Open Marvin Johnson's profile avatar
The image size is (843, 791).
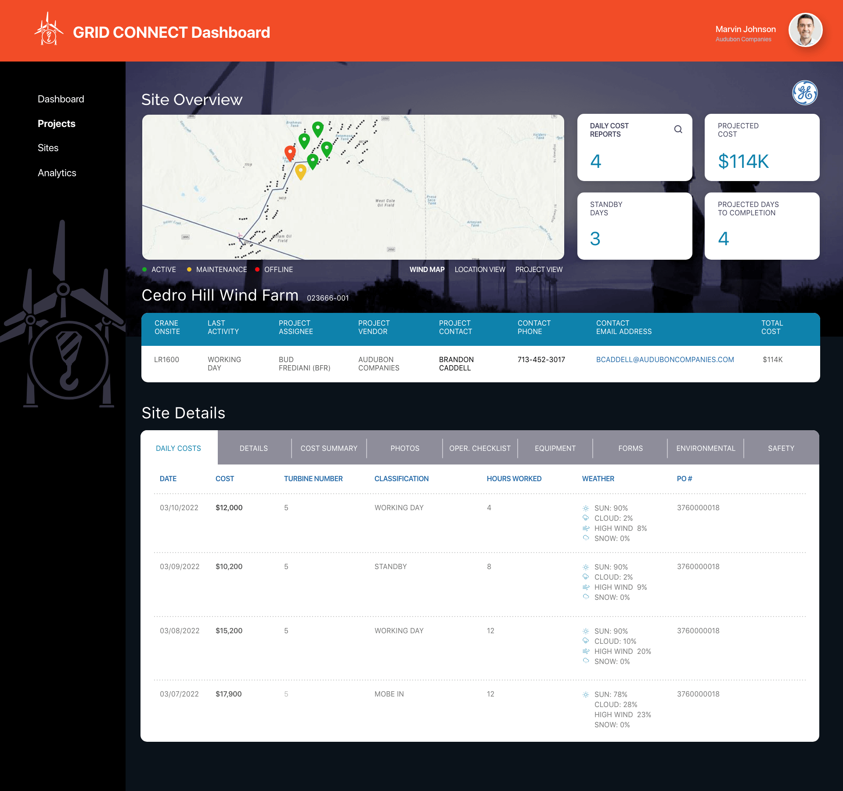[x=805, y=30]
